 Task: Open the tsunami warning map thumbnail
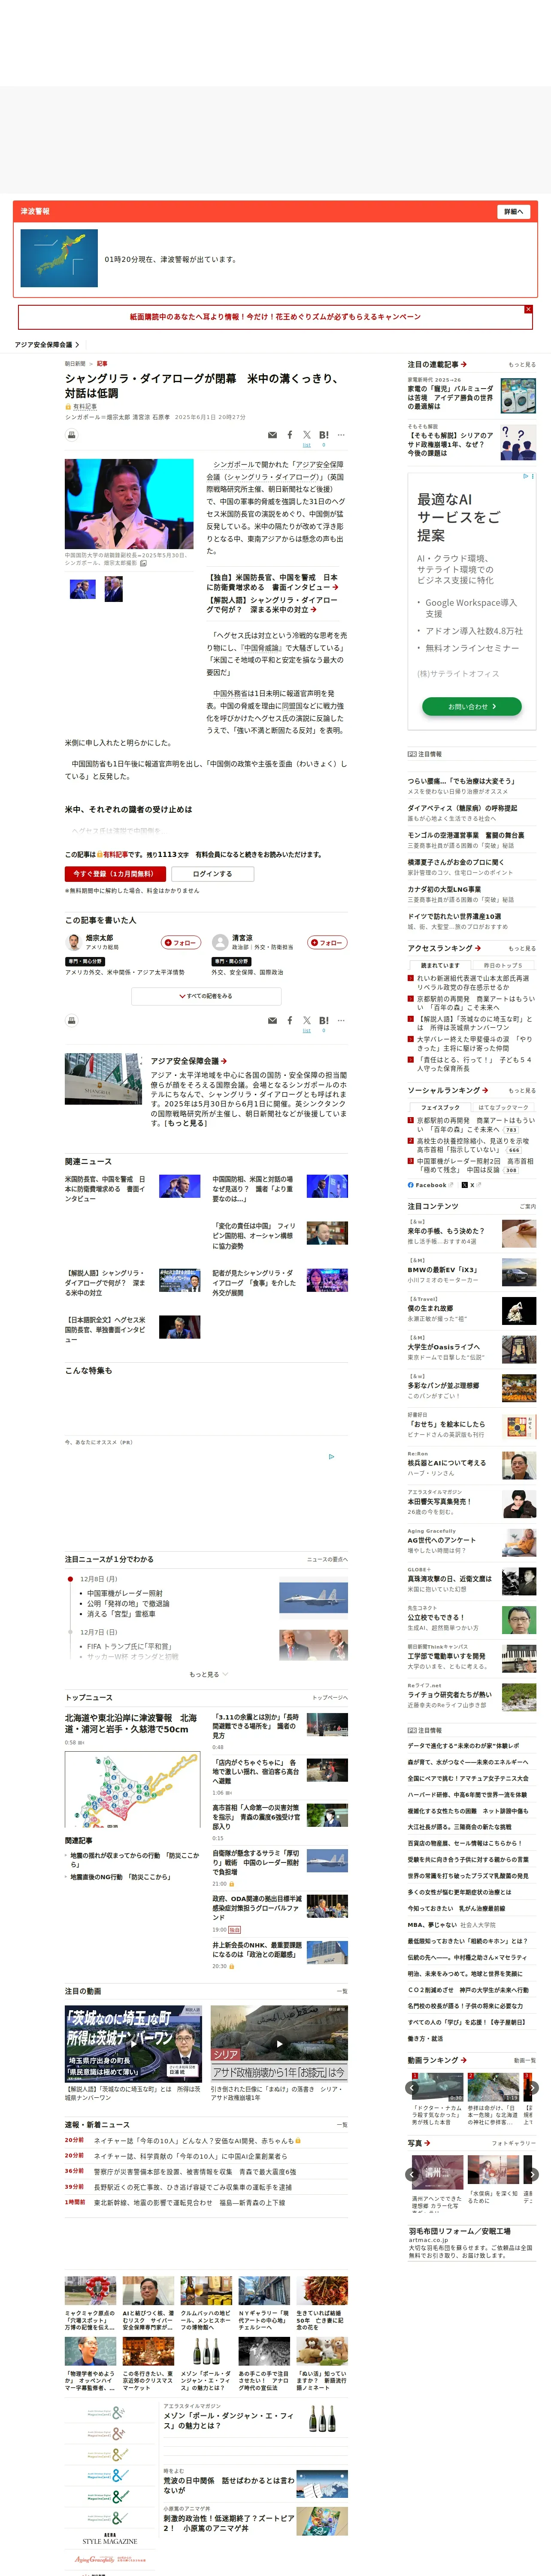pos(59,259)
